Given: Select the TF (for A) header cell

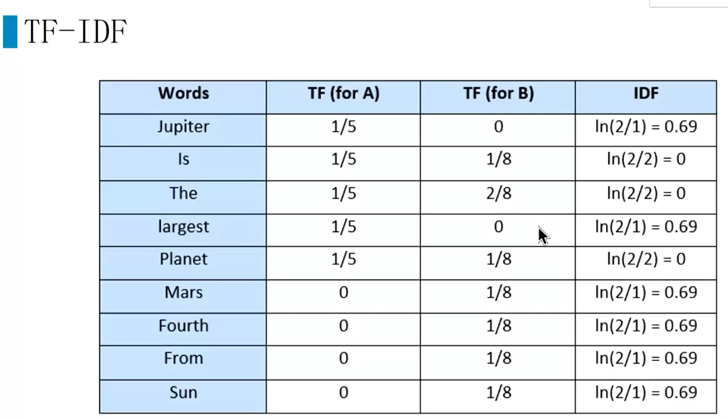Looking at the screenshot, I should click(344, 97).
